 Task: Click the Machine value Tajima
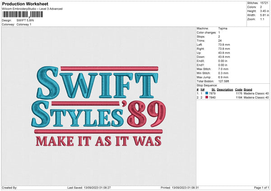pyautogui.click(x=222, y=29)
